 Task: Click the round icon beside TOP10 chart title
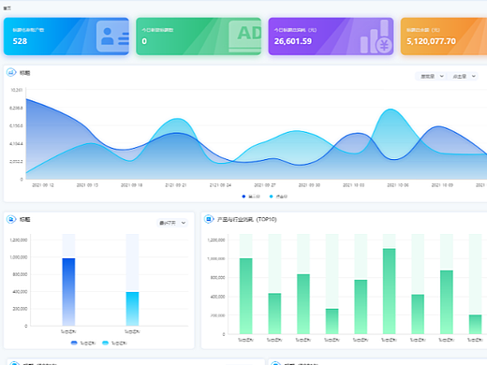pyautogui.click(x=209, y=219)
